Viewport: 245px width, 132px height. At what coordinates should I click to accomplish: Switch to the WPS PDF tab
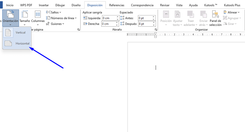(26, 5)
